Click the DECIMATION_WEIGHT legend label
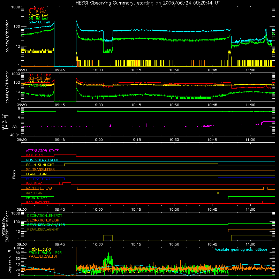 coord(44,220)
